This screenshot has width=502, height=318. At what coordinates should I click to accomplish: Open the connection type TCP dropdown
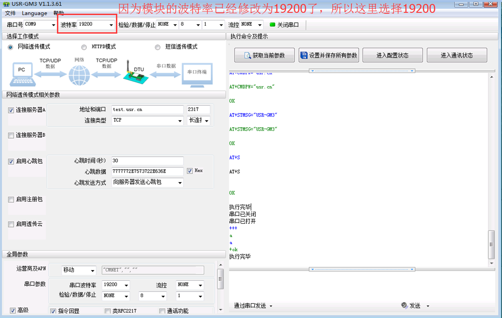180,121
